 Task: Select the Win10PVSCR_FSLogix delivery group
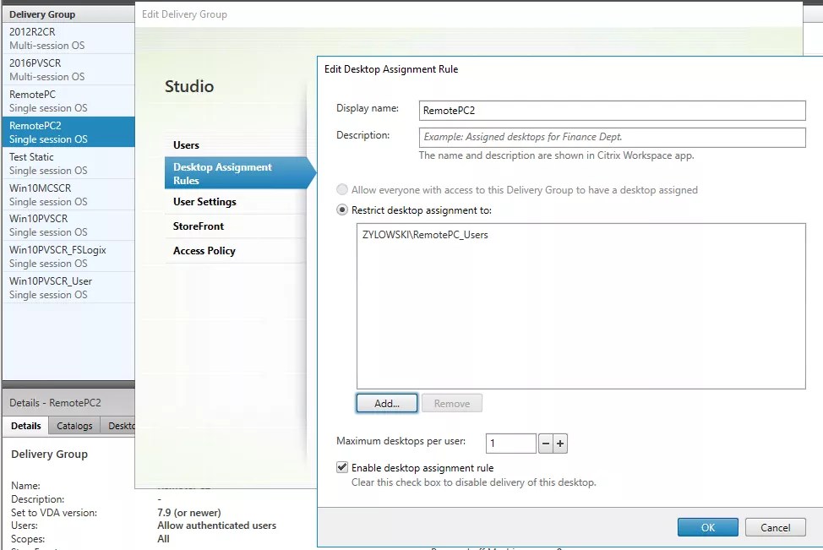click(x=68, y=257)
